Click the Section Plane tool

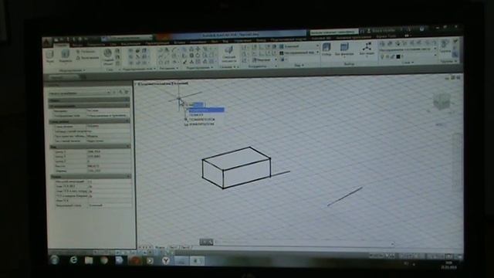(x=229, y=53)
